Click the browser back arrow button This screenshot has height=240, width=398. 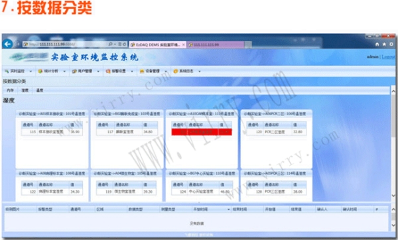tap(7, 44)
